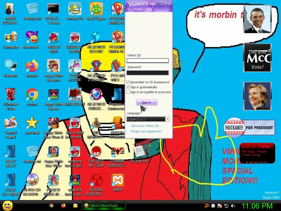Click the Get a new Yahoo! ID link

click(146, 126)
